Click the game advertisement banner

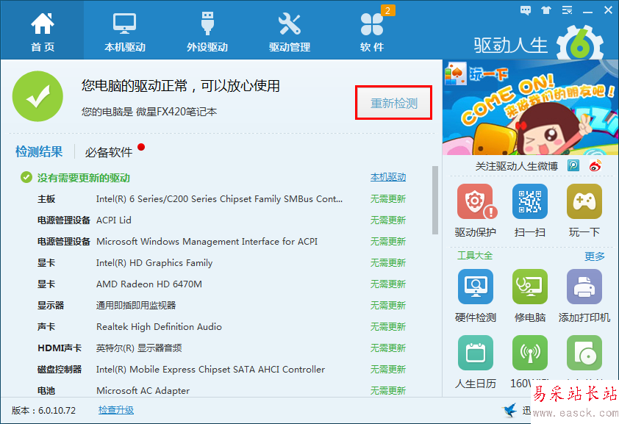pyautogui.click(x=530, y=107)
